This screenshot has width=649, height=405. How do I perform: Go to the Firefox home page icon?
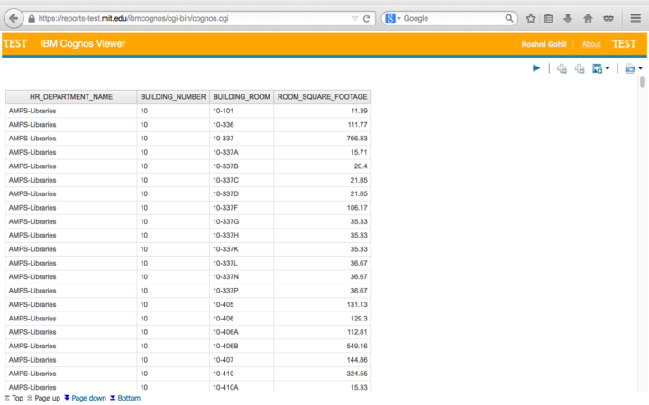click(588, 18)
